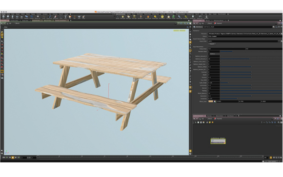Open the viewport path history dropdown
283x177 pixels.
(x=176, y=23)
